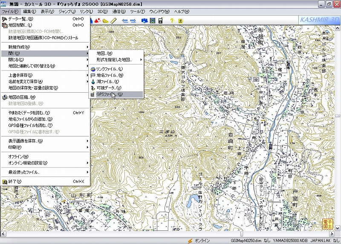Open the 編集(E) menu

(29, 11)
